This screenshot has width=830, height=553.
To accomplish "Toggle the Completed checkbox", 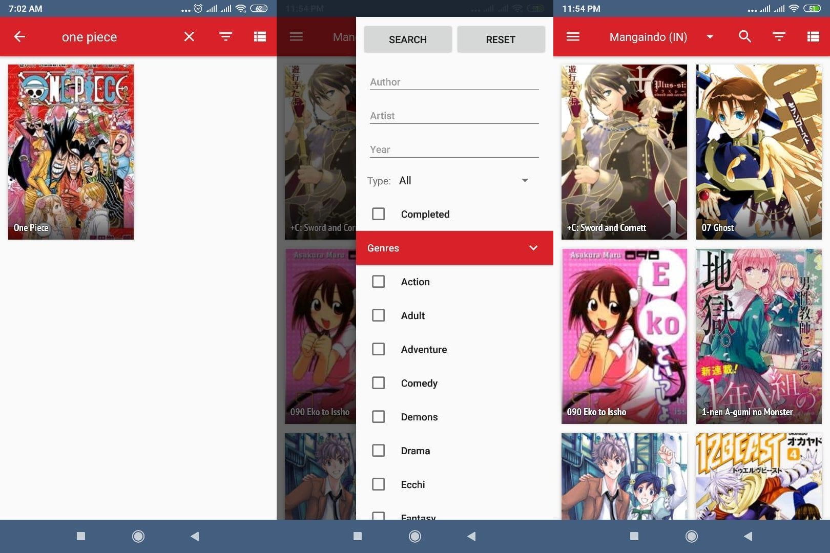I will click(x=378, y=214).
